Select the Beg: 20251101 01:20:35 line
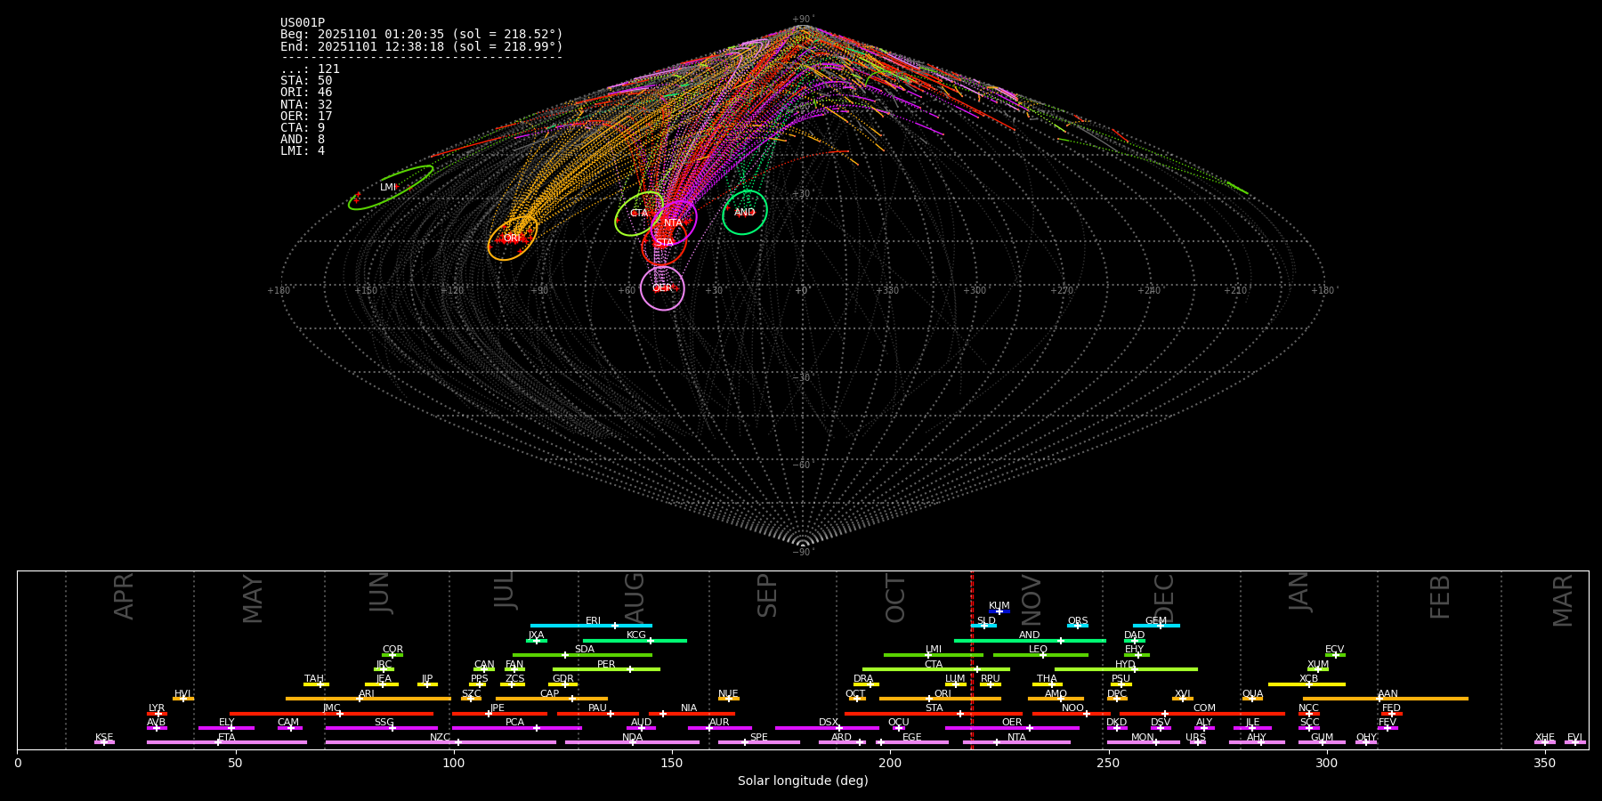Screen dimensions: 1602x801 [x=422, y=35]
